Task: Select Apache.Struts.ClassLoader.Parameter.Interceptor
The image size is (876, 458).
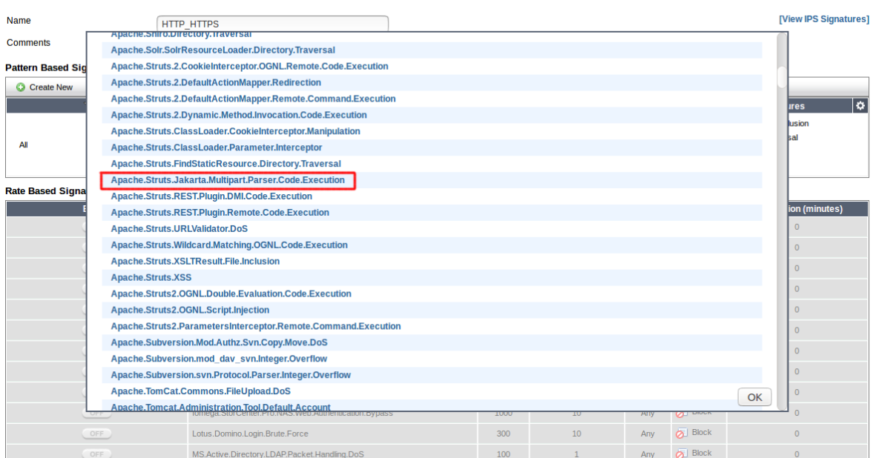Action: 216,147
